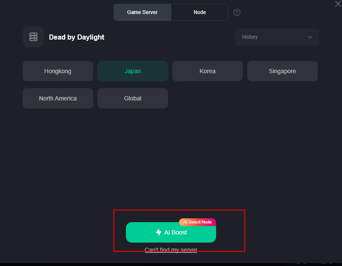The image size is (342, 266).
Task: Select the Hongkong server
Action: tap(58, 71)
